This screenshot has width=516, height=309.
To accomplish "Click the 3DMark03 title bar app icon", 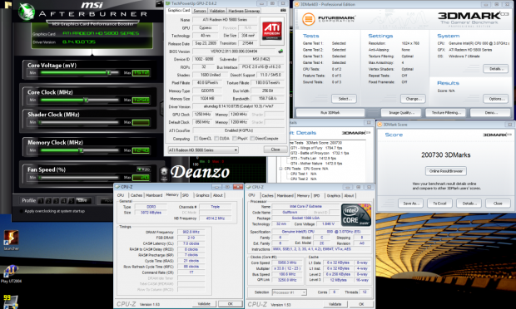I will (296, 4).
